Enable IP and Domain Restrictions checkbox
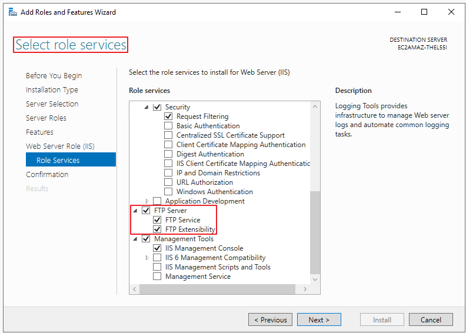The height and width of the screenshot is (333, 466). (x=168, y=173)
